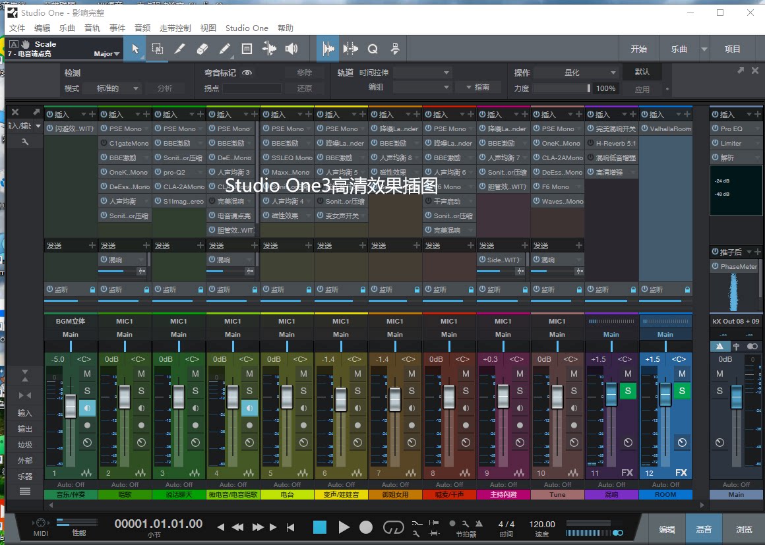The image size is (765, 545).
Task: Disable solo on channel 11 混响
Action: (x=628, y=391)
